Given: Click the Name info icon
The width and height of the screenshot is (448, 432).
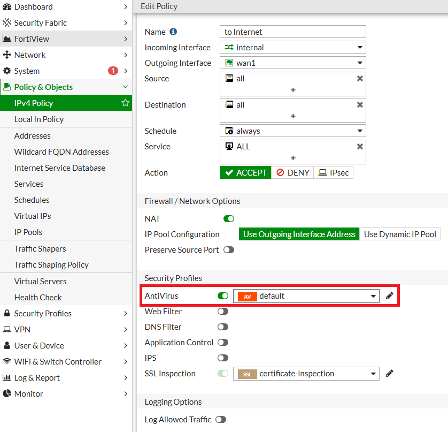Looking at the screenshot, I should (173, 32).
